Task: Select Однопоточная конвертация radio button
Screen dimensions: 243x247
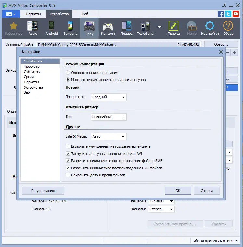Action: tap(68, 73)
